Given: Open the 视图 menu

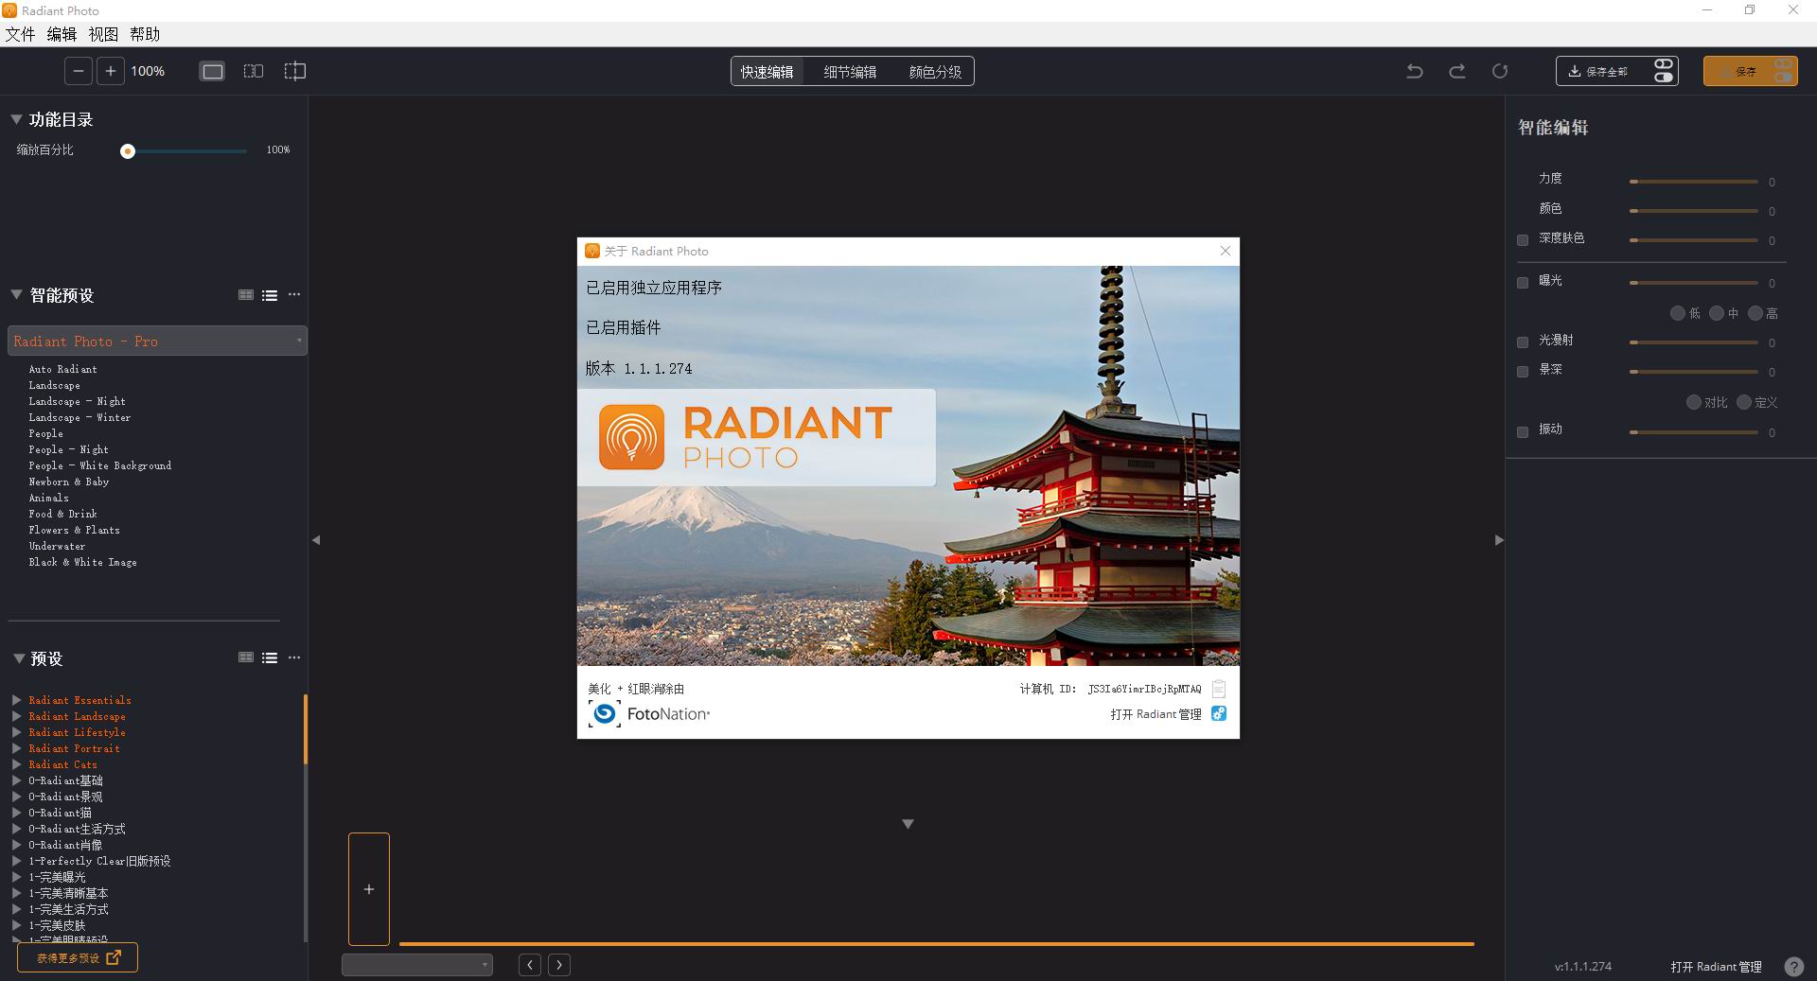Looking at the screenshot, I should (103, 34).
